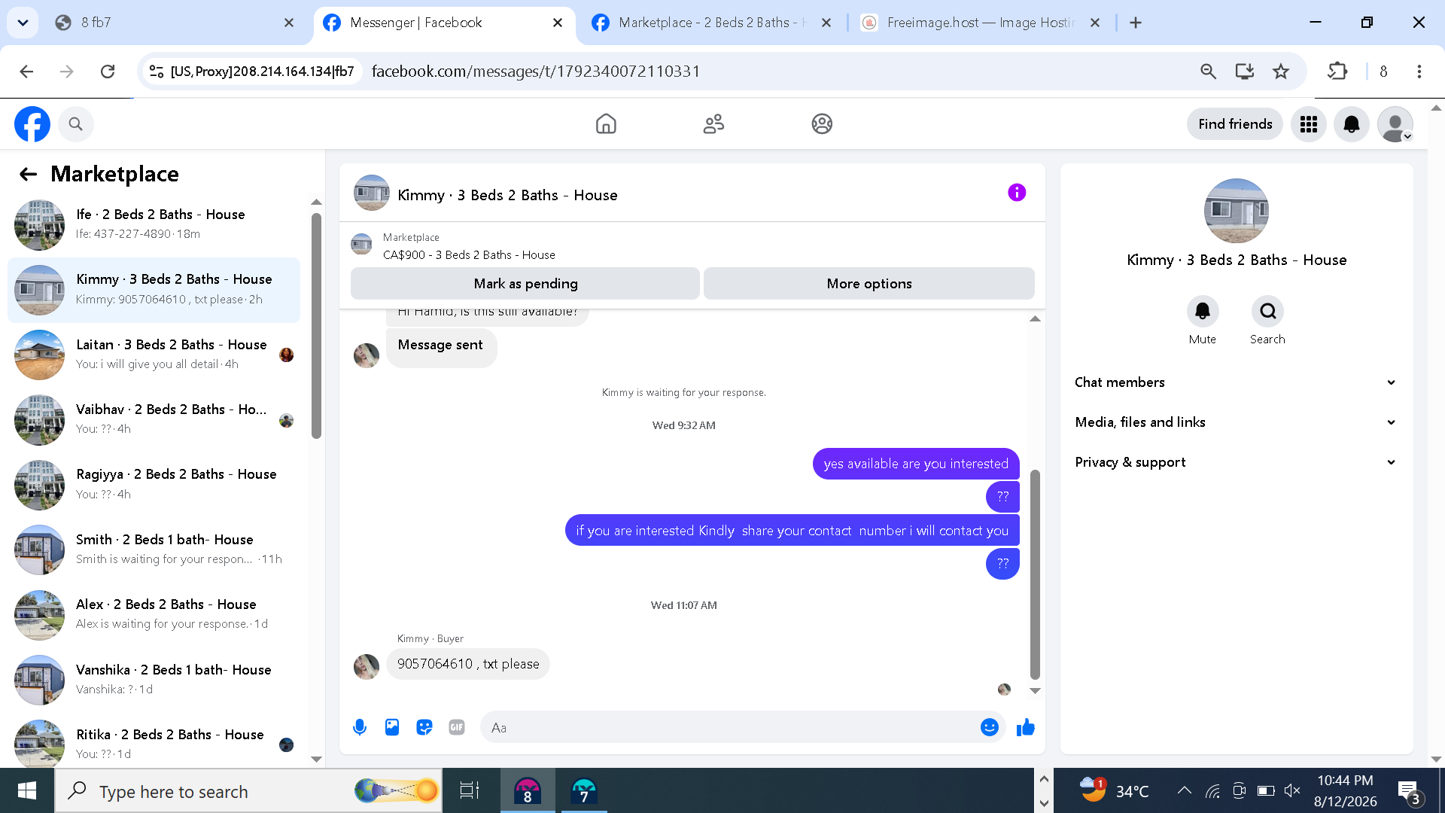Open Windows action center notifications
The height and width of the screenshot is (813, 1445).
tap(1410, 791)
